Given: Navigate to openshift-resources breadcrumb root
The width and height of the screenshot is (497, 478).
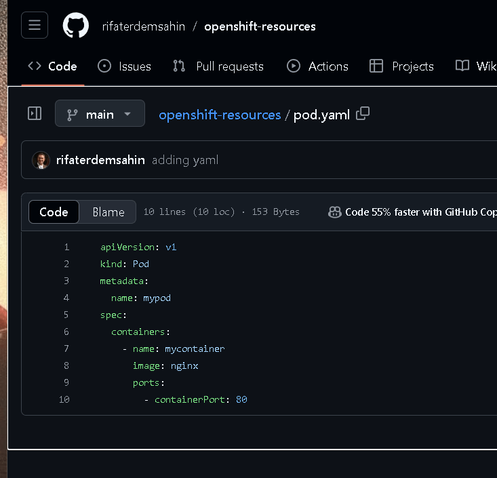Looking at the screenshot, I should point(220,115).
